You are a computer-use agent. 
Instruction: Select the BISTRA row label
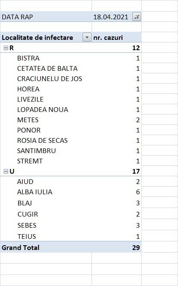coord(28,58)
